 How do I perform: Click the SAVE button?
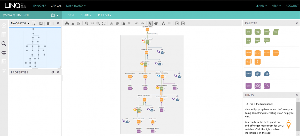(x=71, y=15)
